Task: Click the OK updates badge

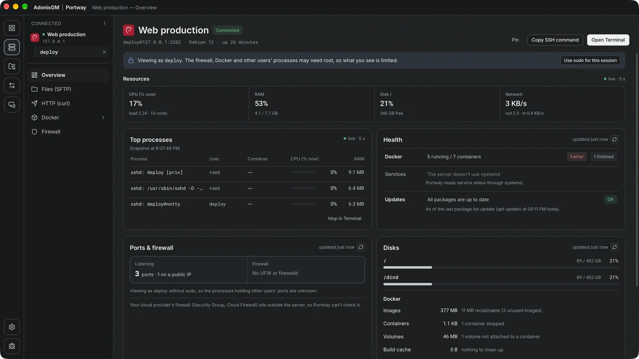Action: pos(610,199)
